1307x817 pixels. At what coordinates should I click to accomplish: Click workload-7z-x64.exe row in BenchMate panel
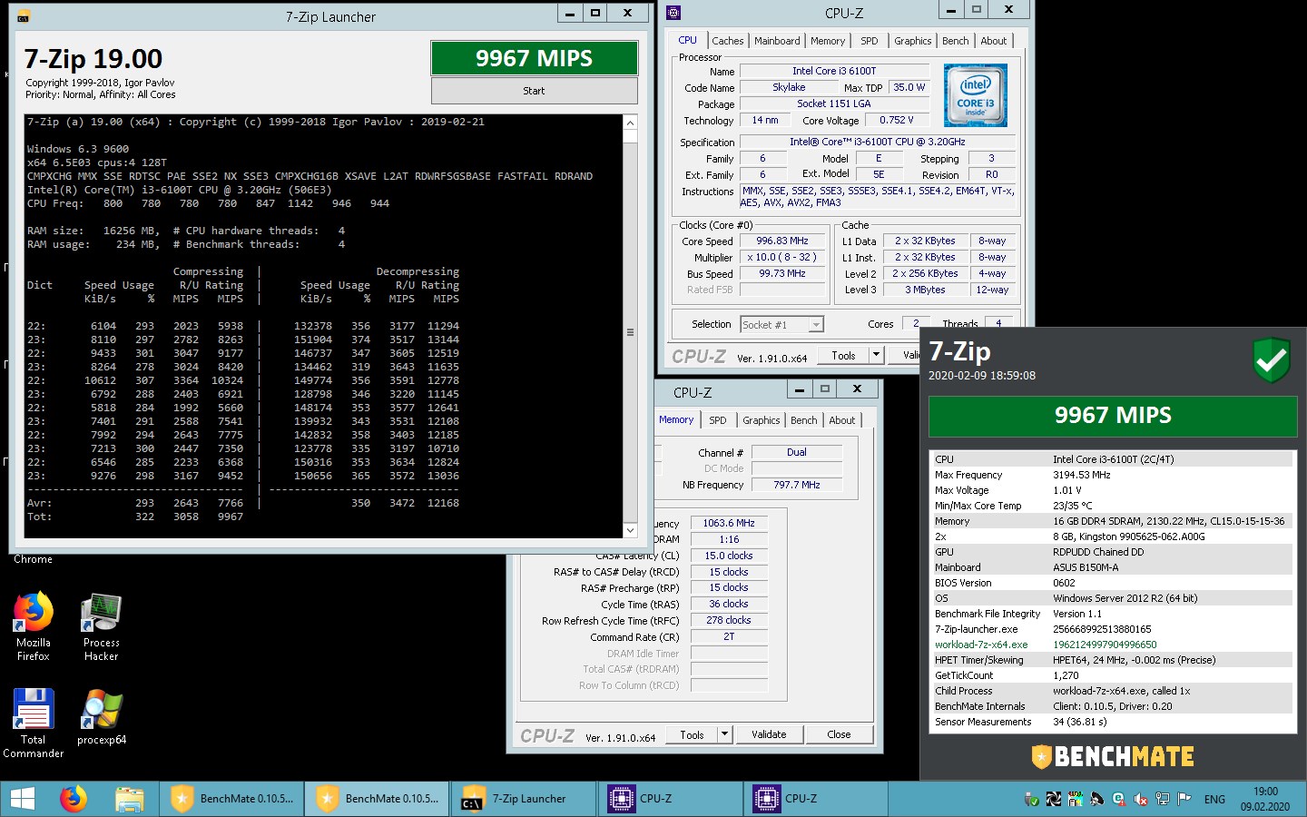click(1113, 645)
